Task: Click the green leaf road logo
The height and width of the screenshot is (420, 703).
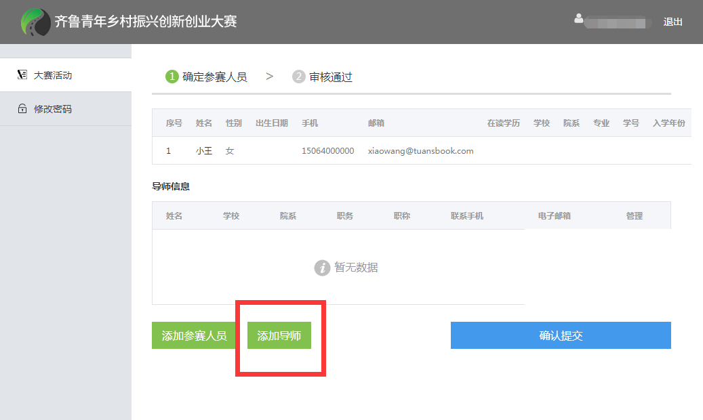Action: pos(35,22)
